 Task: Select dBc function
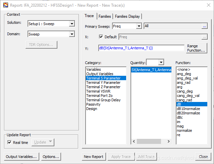192,117
